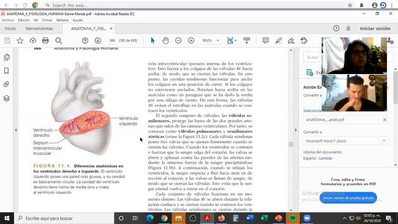
Task: Open the Firmar menu
Action: (47, 20)
